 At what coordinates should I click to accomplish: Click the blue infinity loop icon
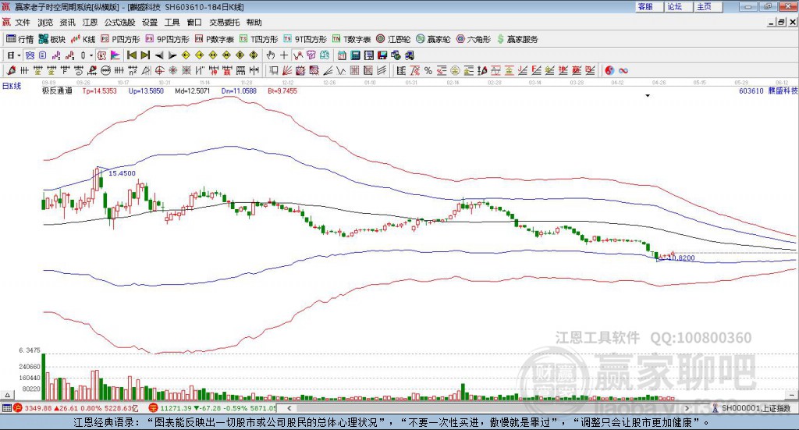[623, 70]
